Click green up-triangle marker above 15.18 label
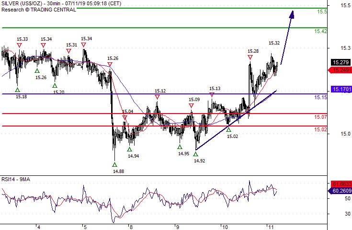 pyautogui.click(x=18, y=90)
